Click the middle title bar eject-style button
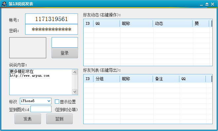The height and width of the screenshot is (131, 218). (207, 4)
